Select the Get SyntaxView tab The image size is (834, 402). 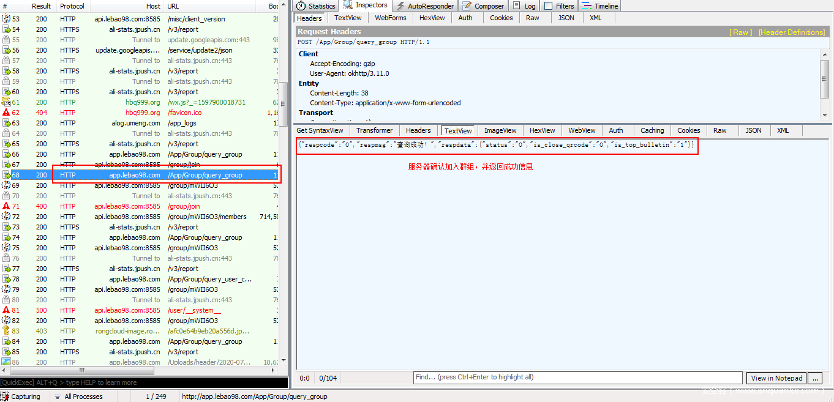320,130
